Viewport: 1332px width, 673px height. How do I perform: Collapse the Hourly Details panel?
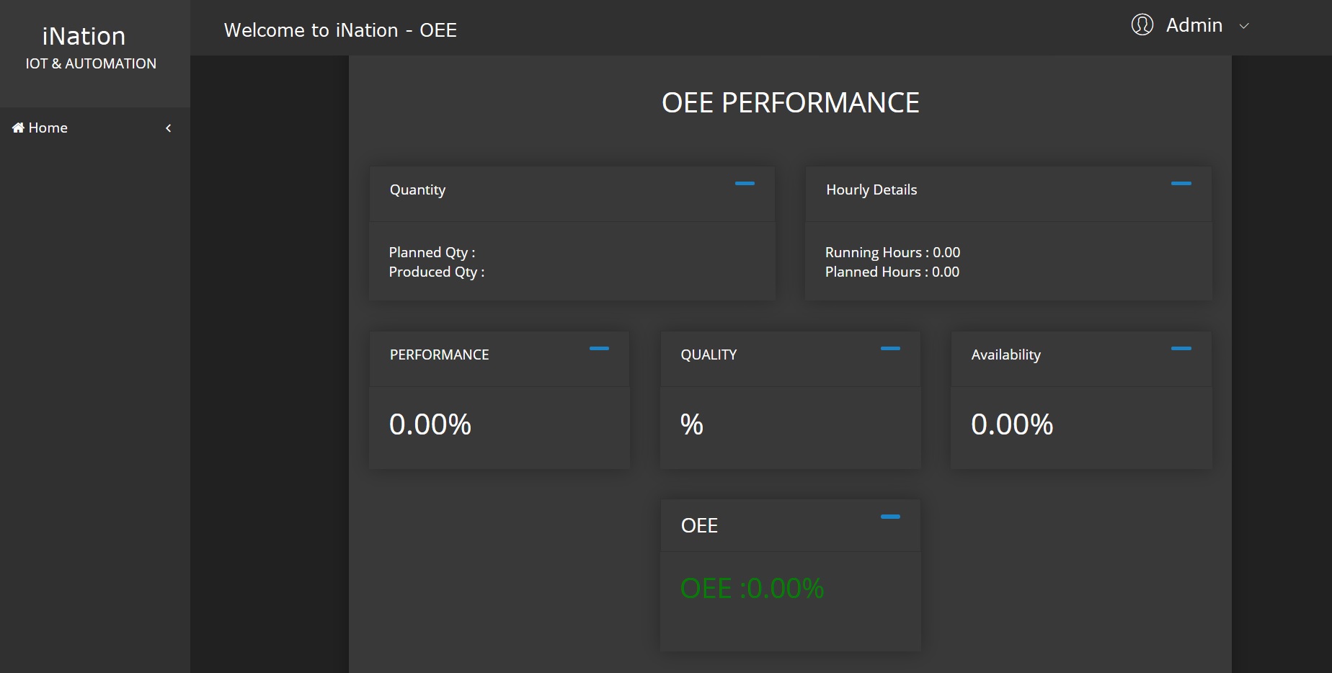(1181, 184)
